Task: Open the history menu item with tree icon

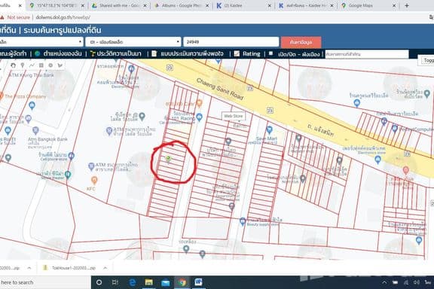Action: 116,53
